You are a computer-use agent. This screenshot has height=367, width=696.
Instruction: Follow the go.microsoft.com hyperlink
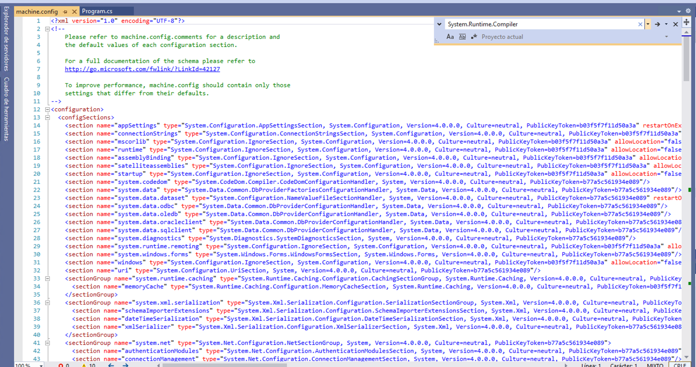pos(142,69)
